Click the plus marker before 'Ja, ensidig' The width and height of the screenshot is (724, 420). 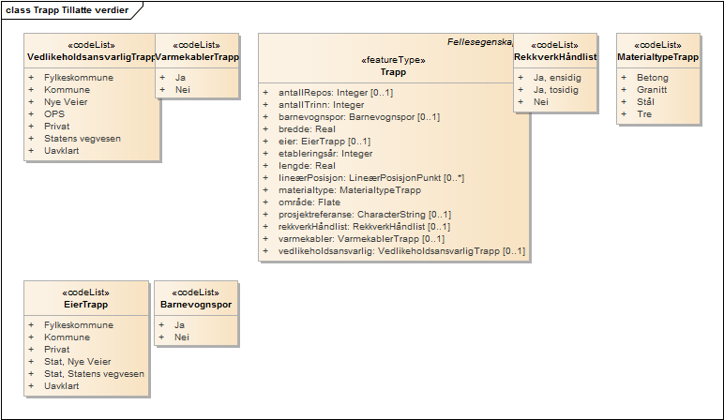[521, 78]
